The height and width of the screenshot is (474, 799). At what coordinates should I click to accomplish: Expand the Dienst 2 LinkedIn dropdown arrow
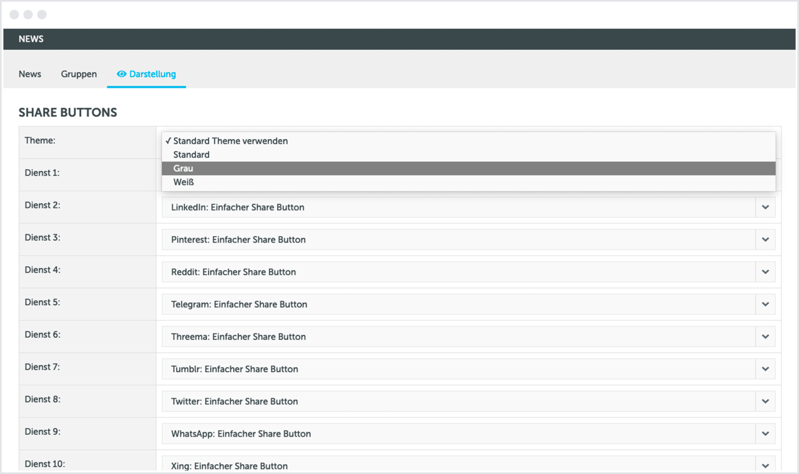click(x=765, y=207)
